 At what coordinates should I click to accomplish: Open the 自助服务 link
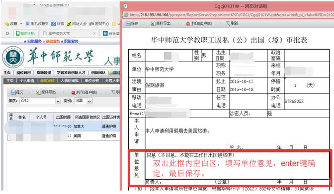point(34,41)
